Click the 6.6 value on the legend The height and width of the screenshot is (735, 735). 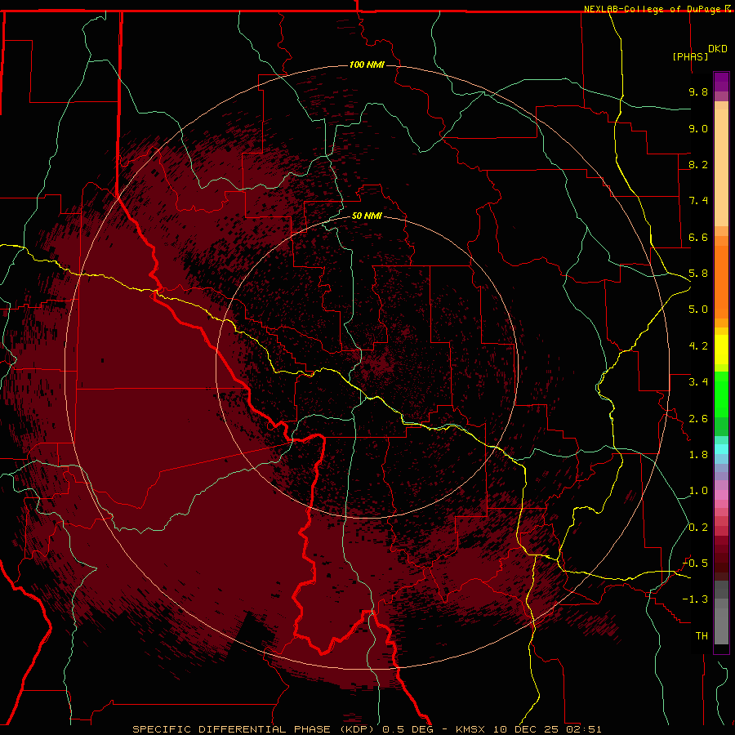tap(698, 237)
